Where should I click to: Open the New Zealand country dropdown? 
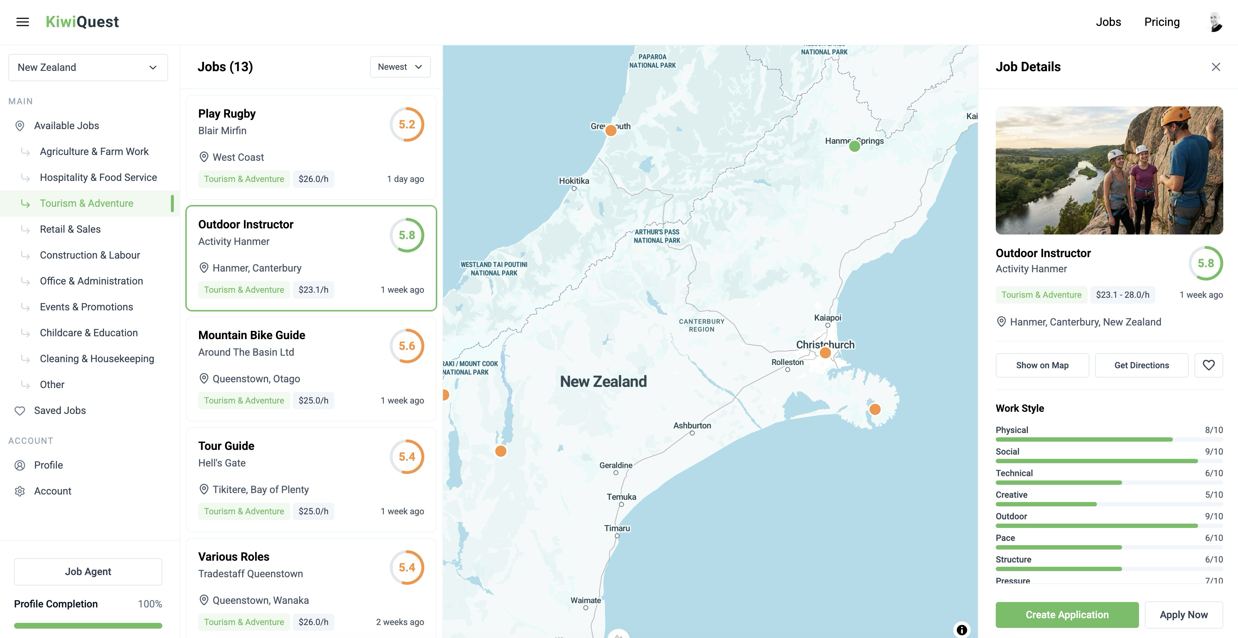click(x=88, y=67)
